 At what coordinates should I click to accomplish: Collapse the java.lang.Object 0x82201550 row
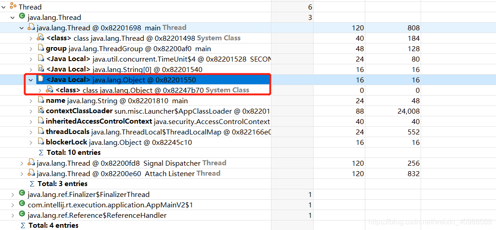[31, 80]
